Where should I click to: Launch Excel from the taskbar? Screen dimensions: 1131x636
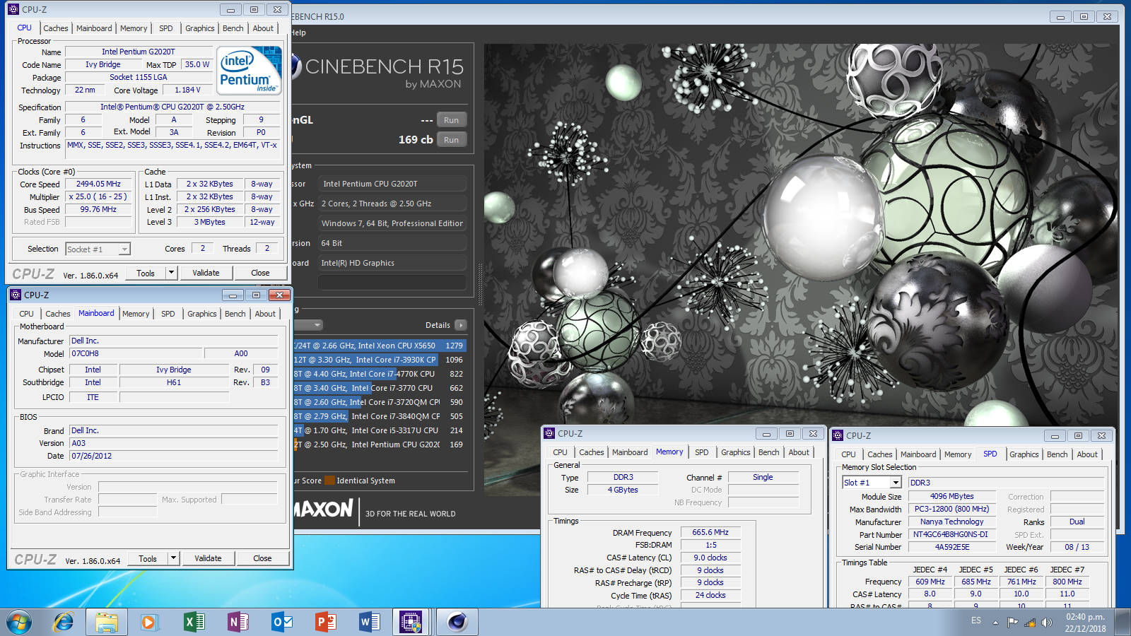(x=194, y=622)
